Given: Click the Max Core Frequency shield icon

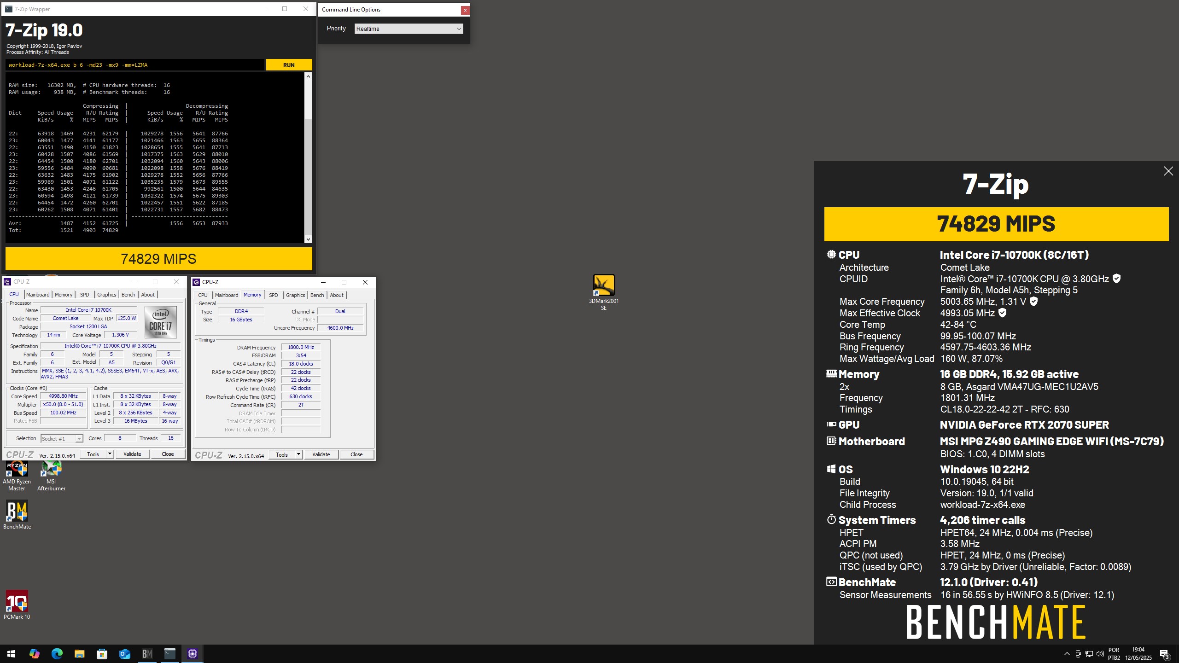Looking at the screenshot, I should (1033, 301).
